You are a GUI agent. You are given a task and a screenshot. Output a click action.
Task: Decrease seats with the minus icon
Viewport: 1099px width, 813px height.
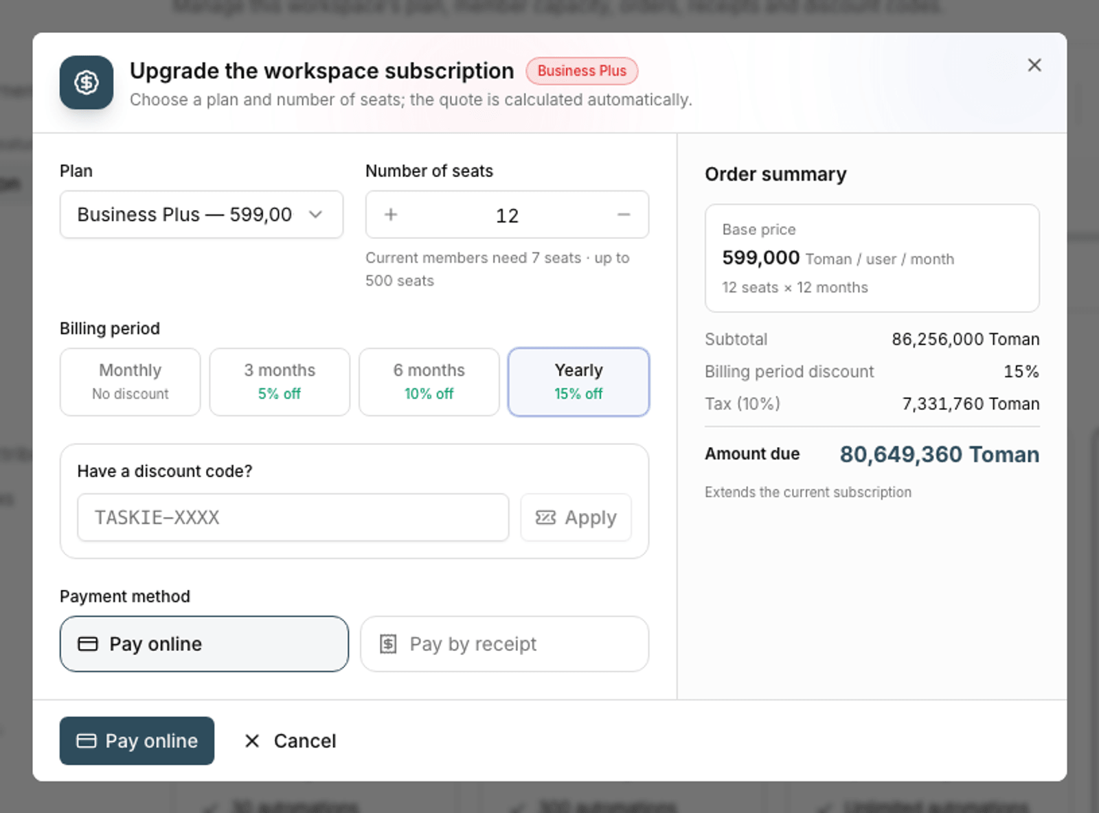(624, 215)
